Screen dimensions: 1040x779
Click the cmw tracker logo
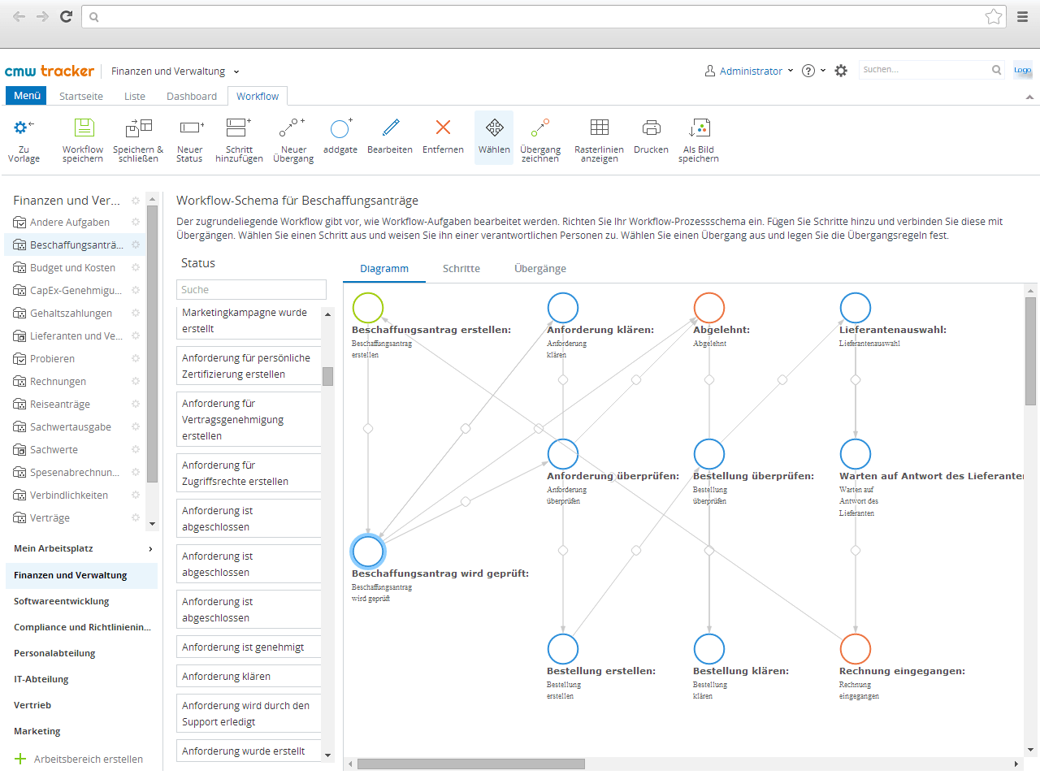point(50,71)
